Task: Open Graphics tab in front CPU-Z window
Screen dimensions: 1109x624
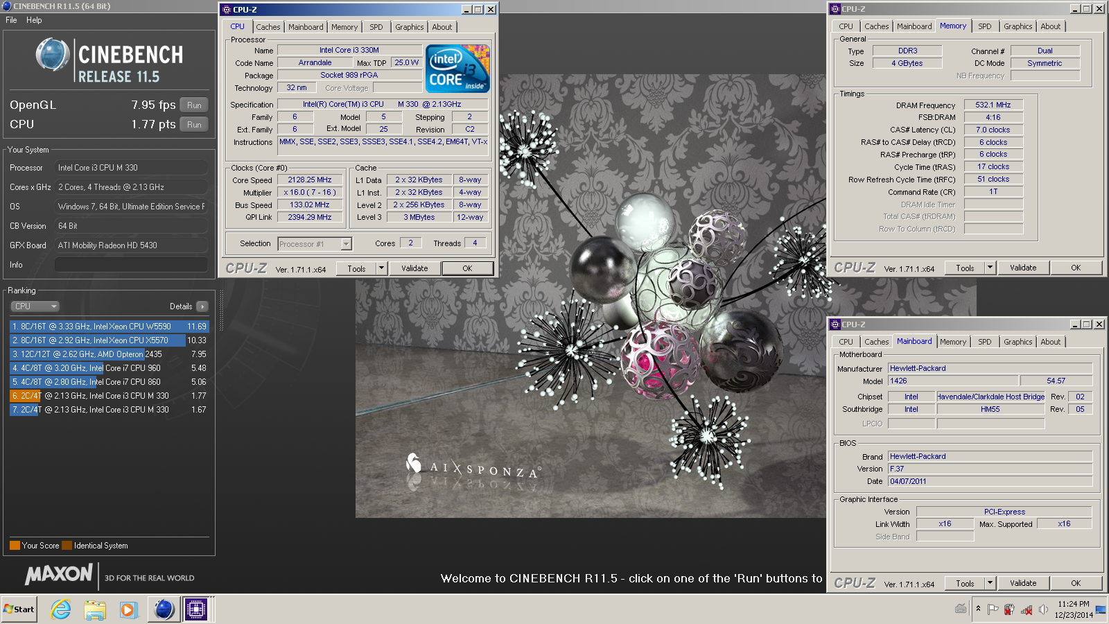Action: click(x=410, y=27)
